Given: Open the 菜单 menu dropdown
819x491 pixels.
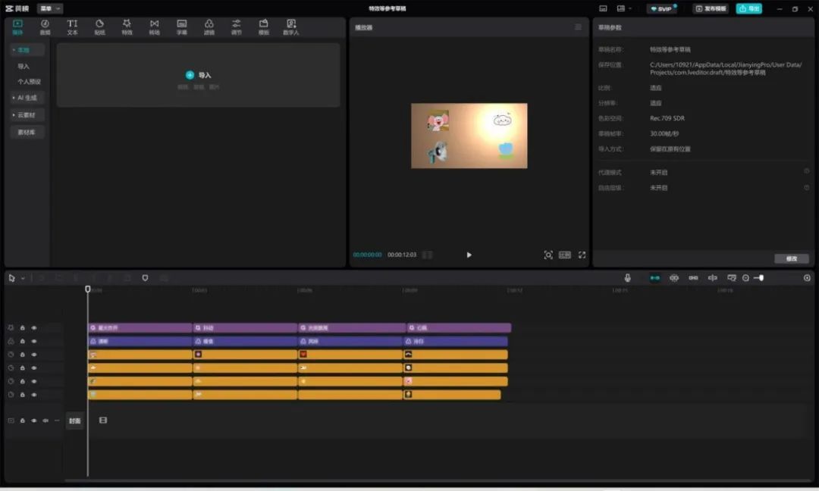Looking at the screenshot, I should click(x=49, y=8).
